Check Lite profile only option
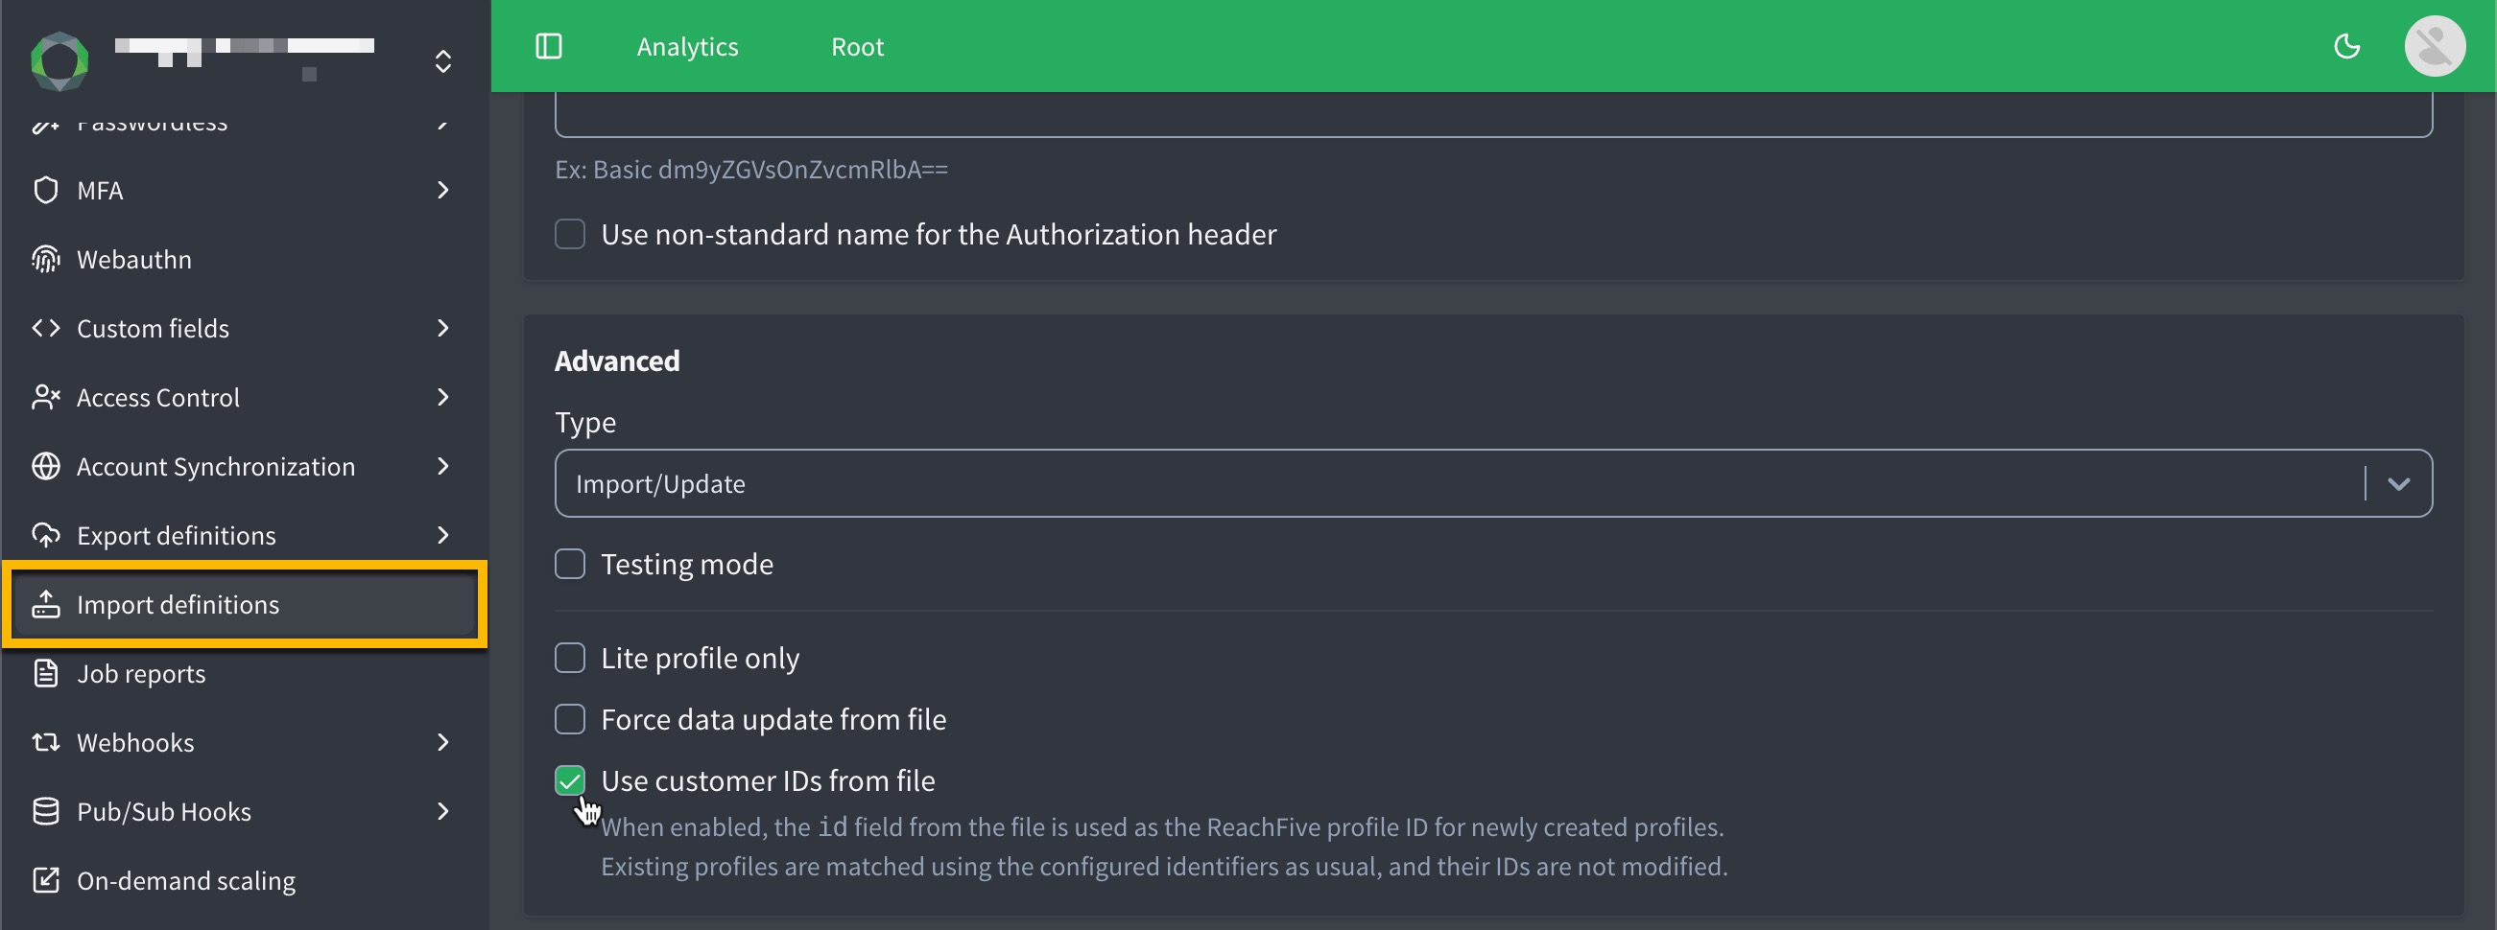Image resolution: width=2497 pixels, height=930 pixels. 570,658
